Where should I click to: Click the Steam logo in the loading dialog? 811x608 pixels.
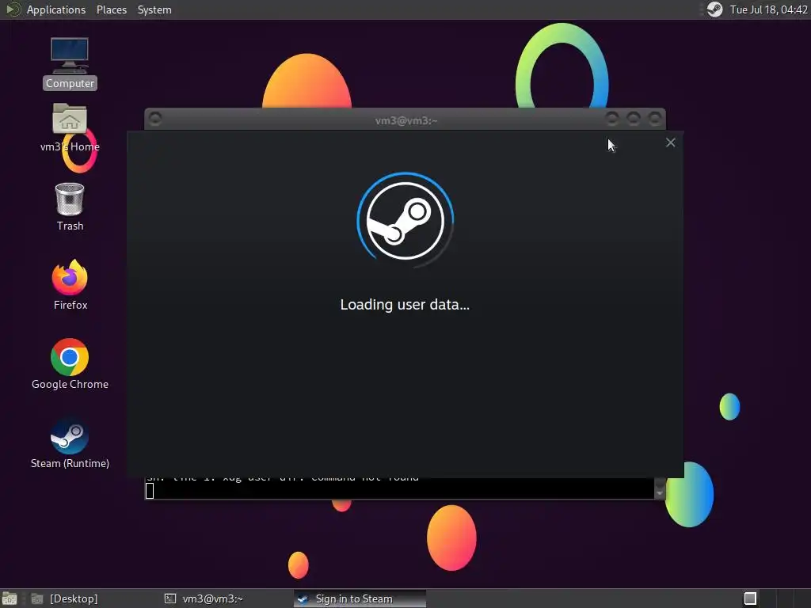(405, 220)
